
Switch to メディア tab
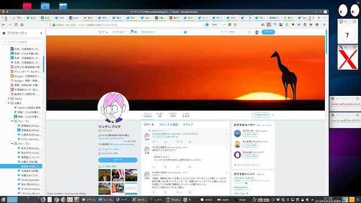[188, 125]
